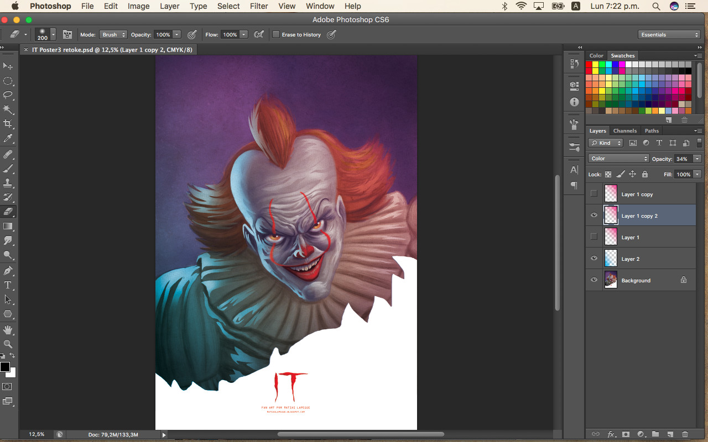The image size is (708, 442).
Task: Select the Eyedropper tool
Action: (8, 138)
